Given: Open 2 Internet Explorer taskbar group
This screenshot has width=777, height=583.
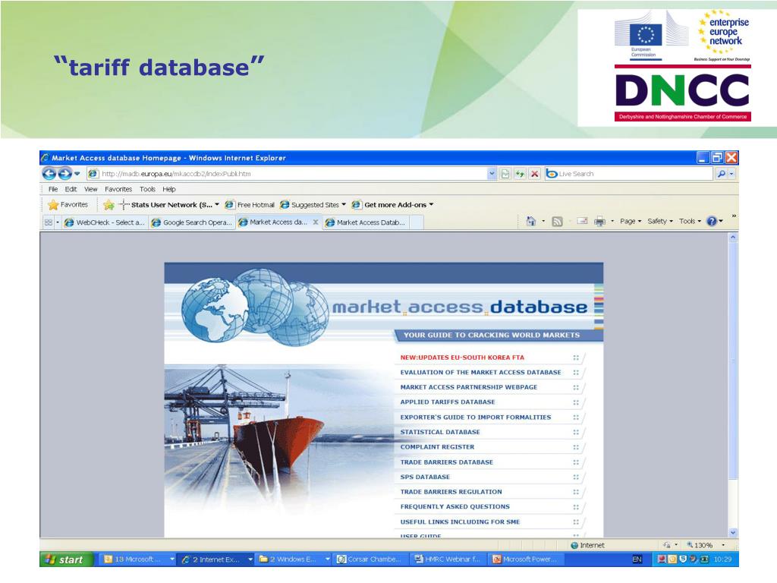Looking at the screenshot, I should (x=216, y=559).
